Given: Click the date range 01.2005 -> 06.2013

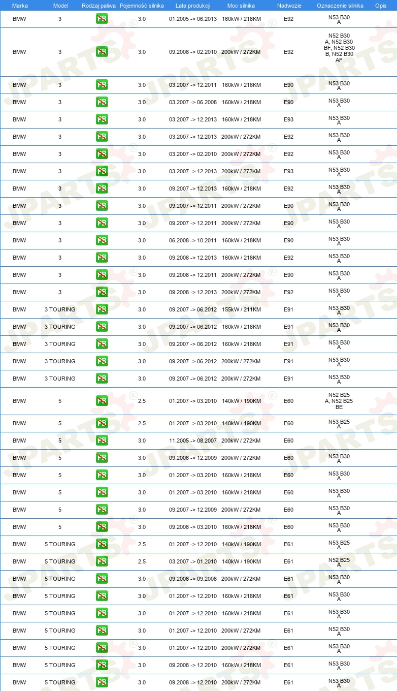Looking at the screenshot, I should pos(193,19).
